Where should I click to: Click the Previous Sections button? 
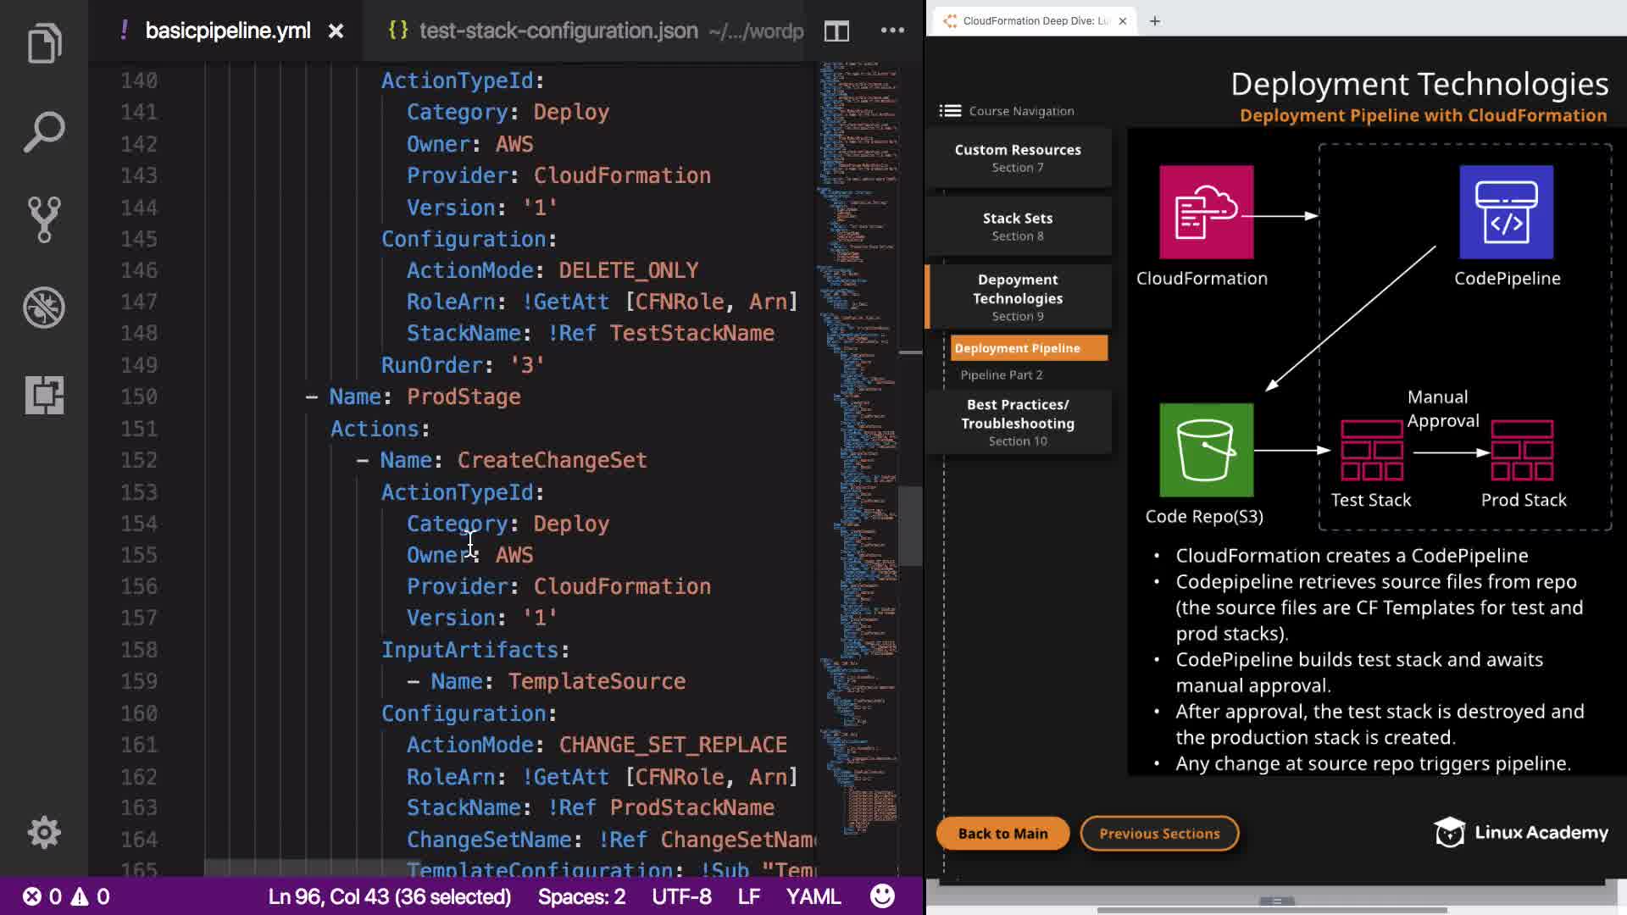pos(1159,834)
